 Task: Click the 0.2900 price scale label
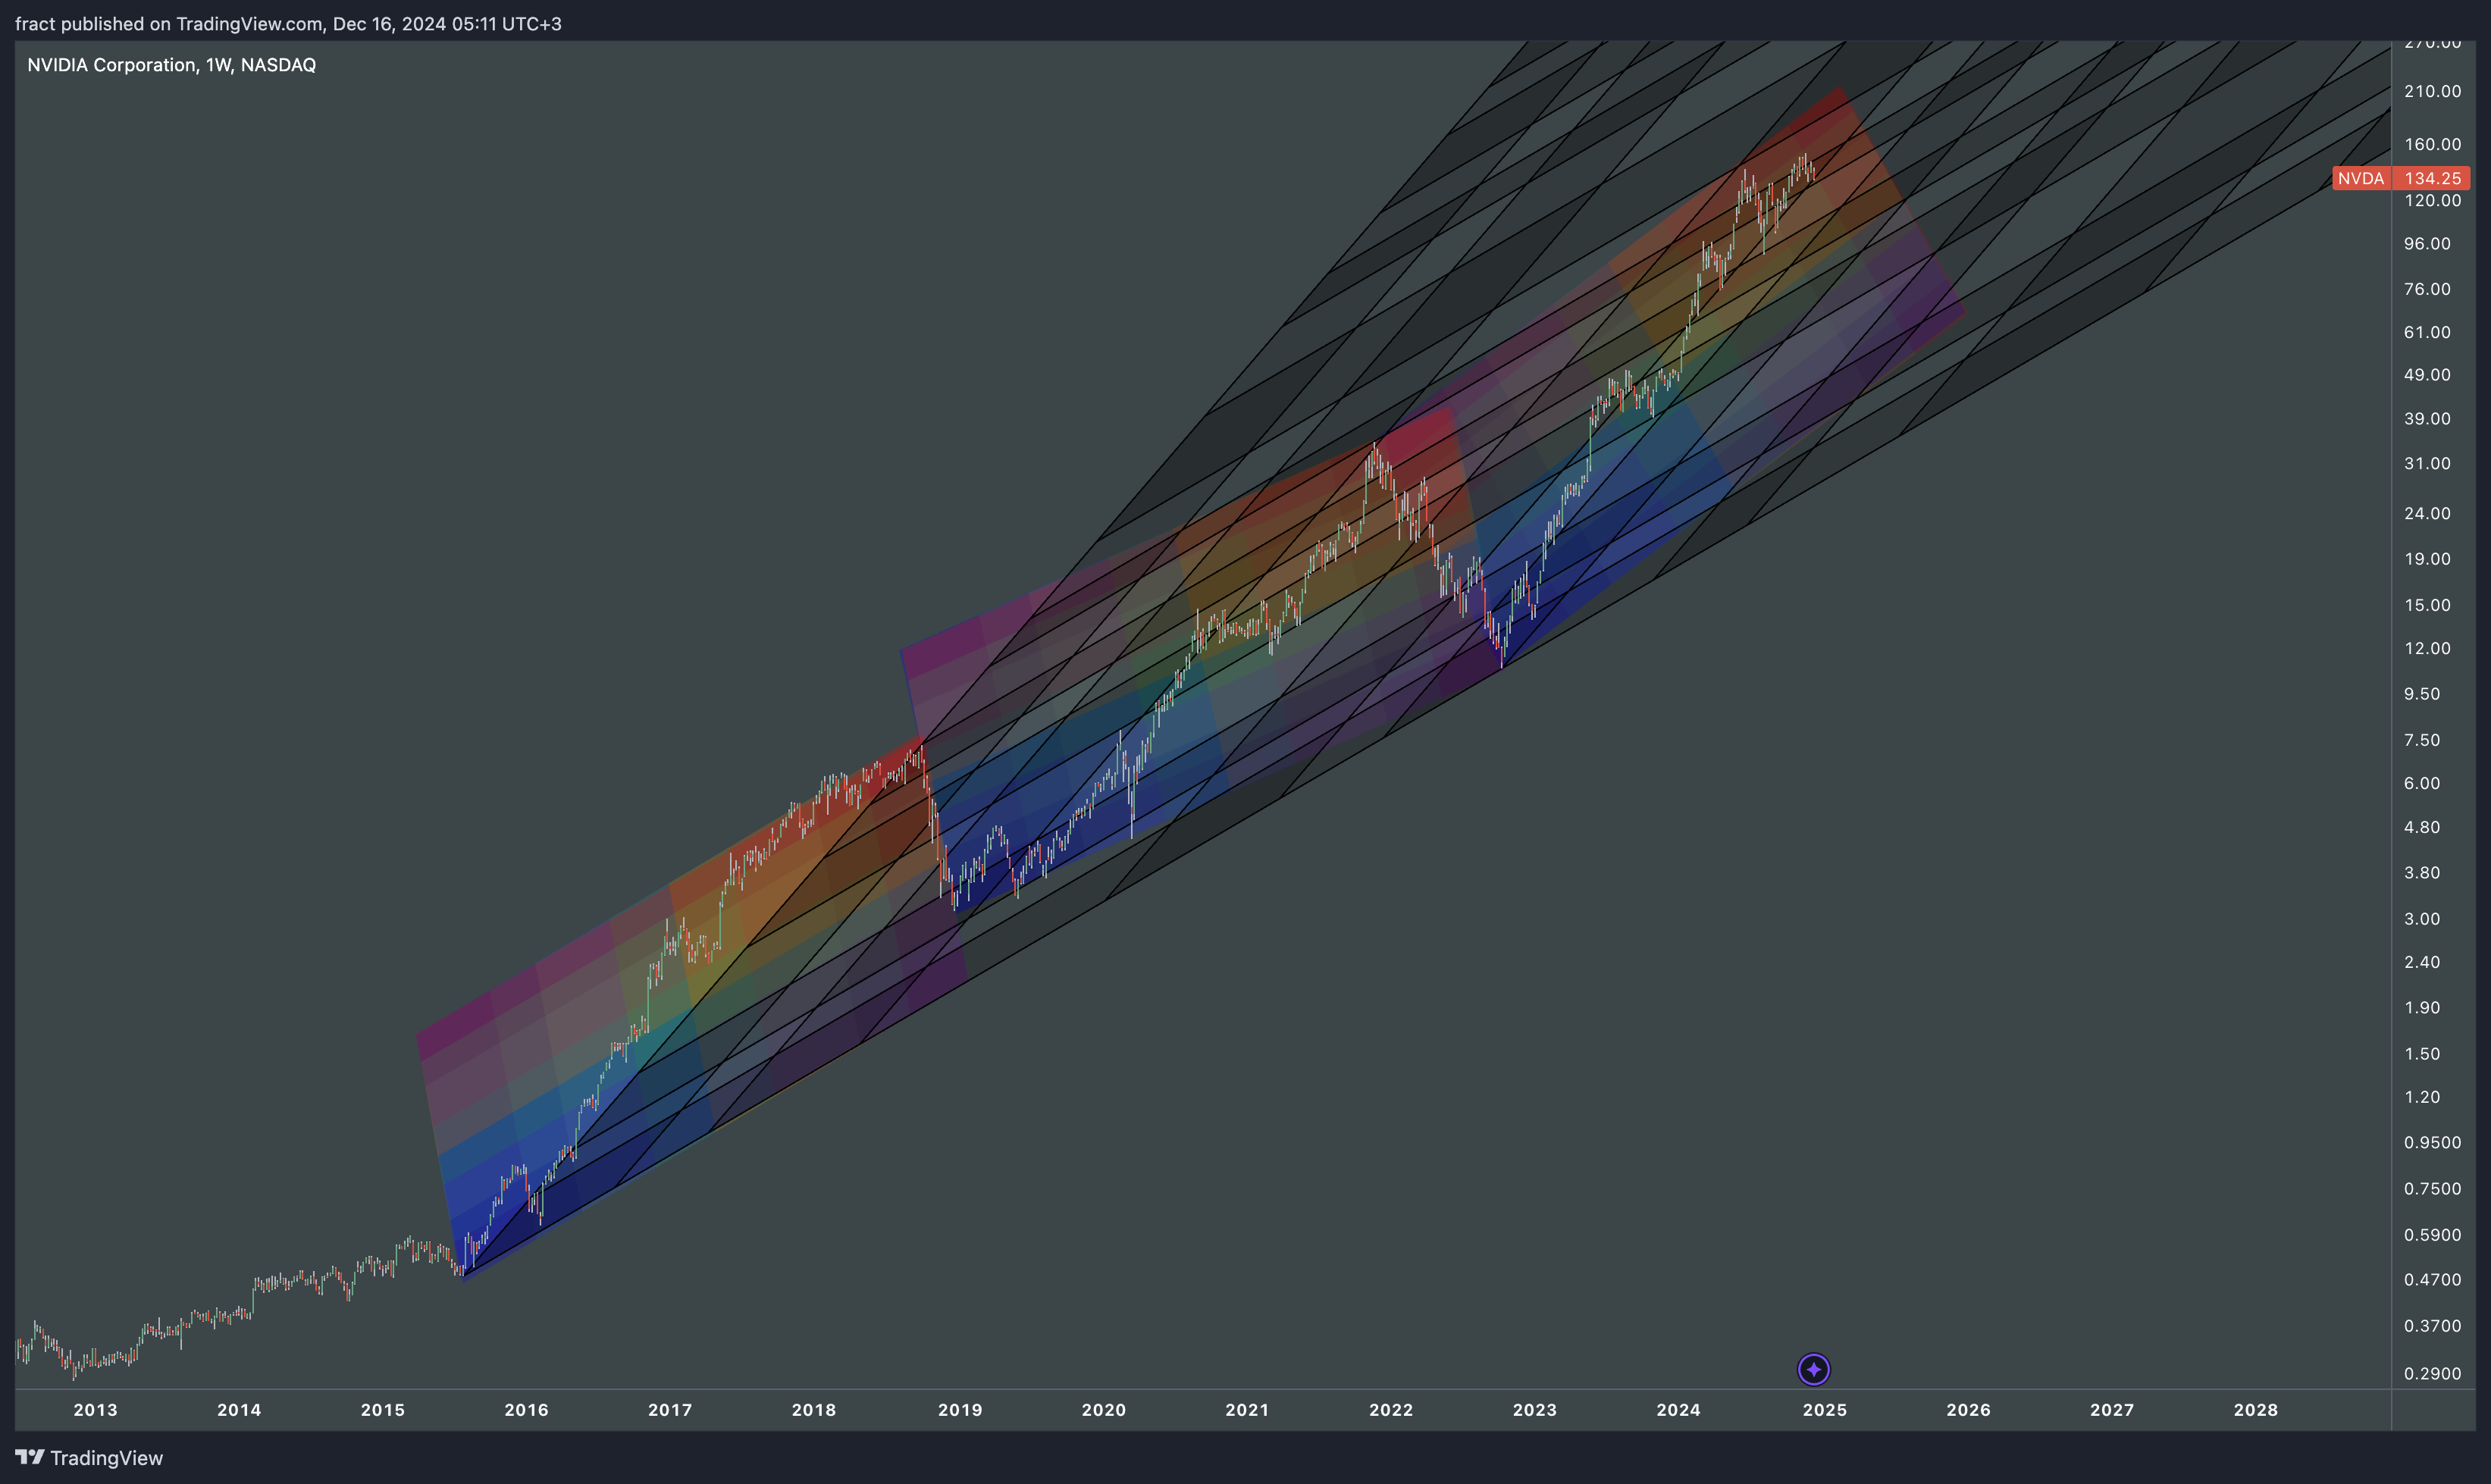coord(2433,1374)
